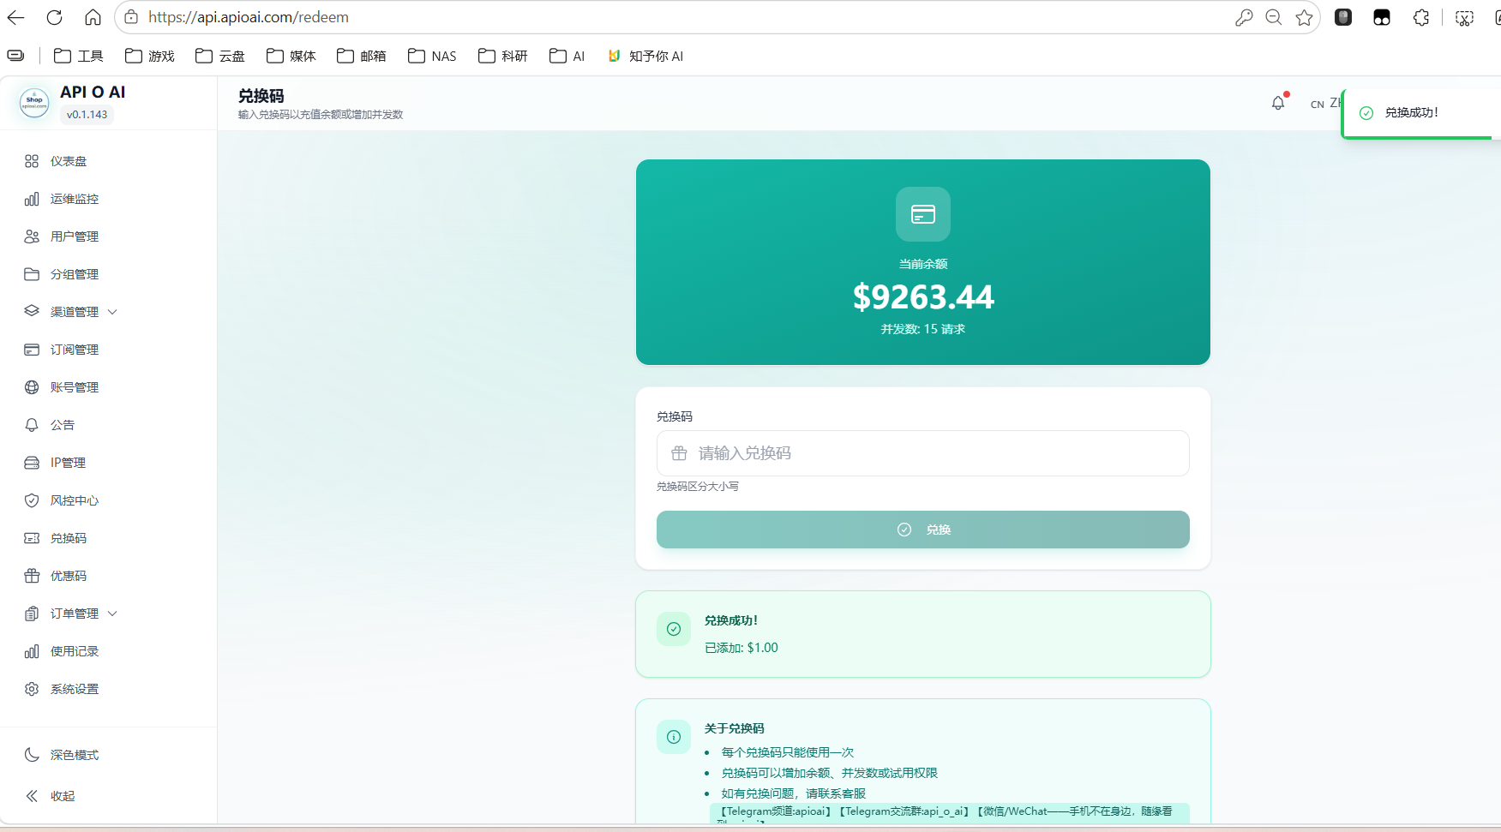
Task: Open the 工具 bookmark folder
Action: [78, 56]
